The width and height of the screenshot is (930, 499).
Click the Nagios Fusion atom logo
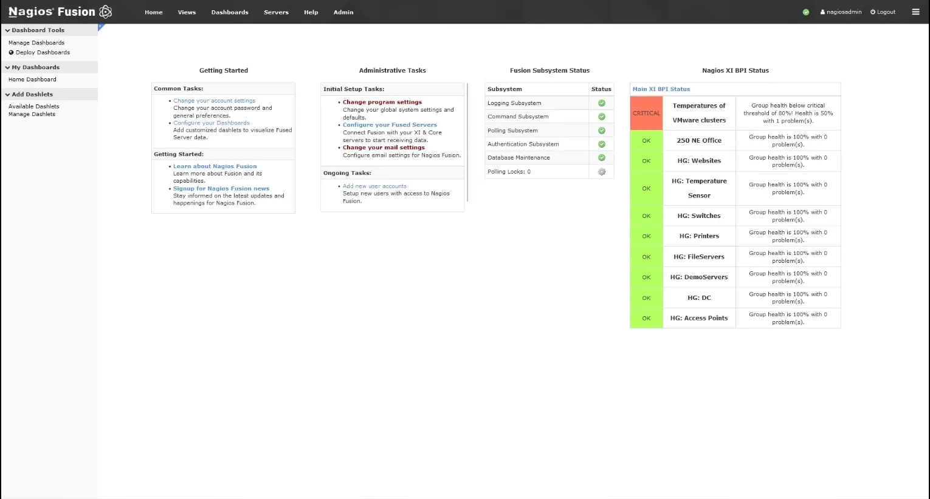(x=105, y=12)
